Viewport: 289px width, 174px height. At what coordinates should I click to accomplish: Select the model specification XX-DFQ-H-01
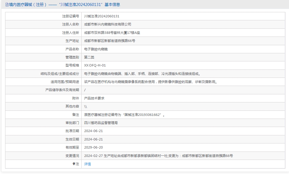coord(95,65)
